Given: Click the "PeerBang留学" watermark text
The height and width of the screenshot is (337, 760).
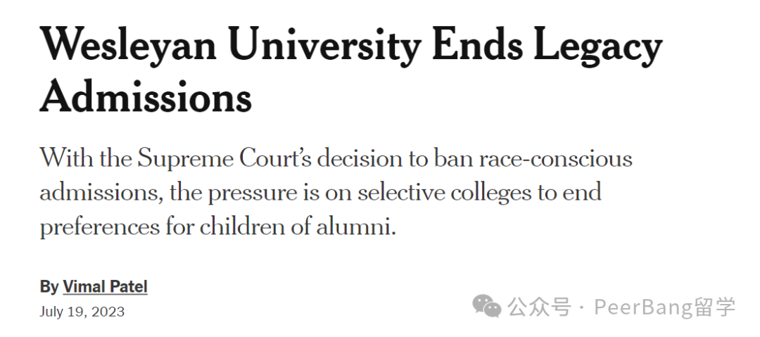Looking at the screenshot, I should tap(664, 307).
